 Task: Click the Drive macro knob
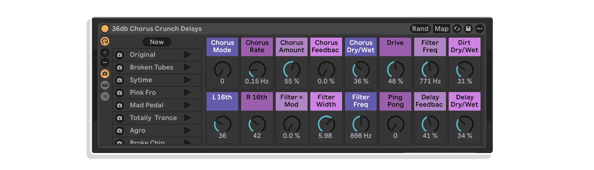coord(396,70)
